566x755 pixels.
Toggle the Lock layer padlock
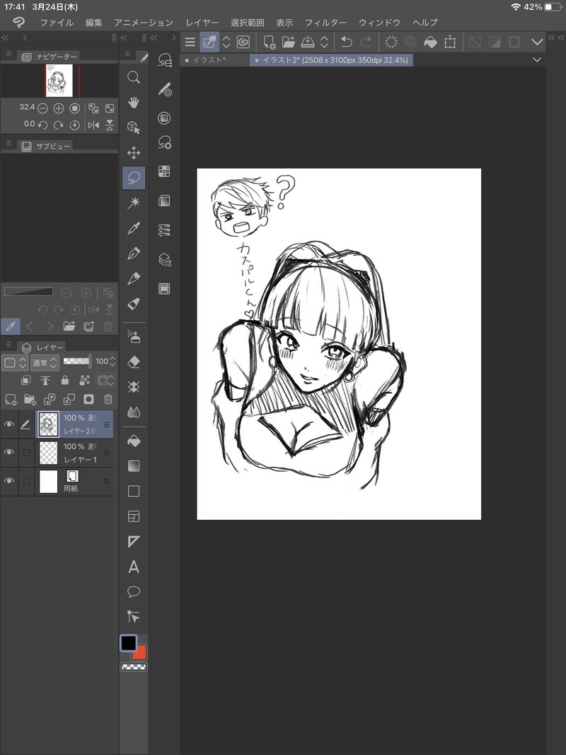65,380
